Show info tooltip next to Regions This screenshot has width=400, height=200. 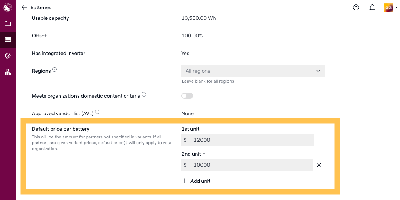[55, 69]
